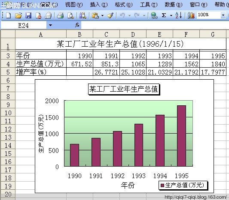Click the Name Box showing E24
Screen dimensions: 229x200
[24, 25]
